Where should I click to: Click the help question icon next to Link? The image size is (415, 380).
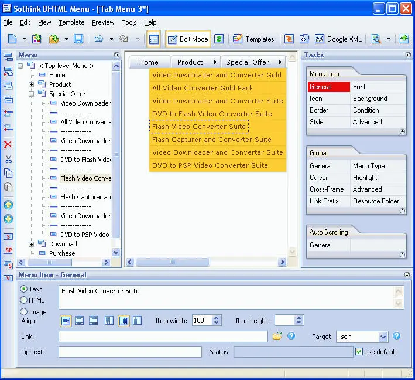pyautogui.click(x=291, y=336)
